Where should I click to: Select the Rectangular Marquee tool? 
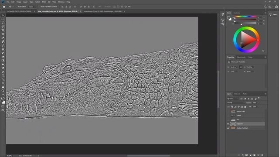[x=3, y=19]
